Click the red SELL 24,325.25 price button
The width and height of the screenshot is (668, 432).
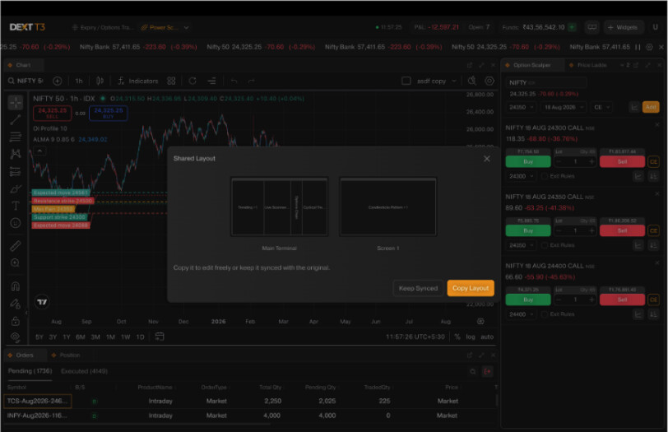52,113
